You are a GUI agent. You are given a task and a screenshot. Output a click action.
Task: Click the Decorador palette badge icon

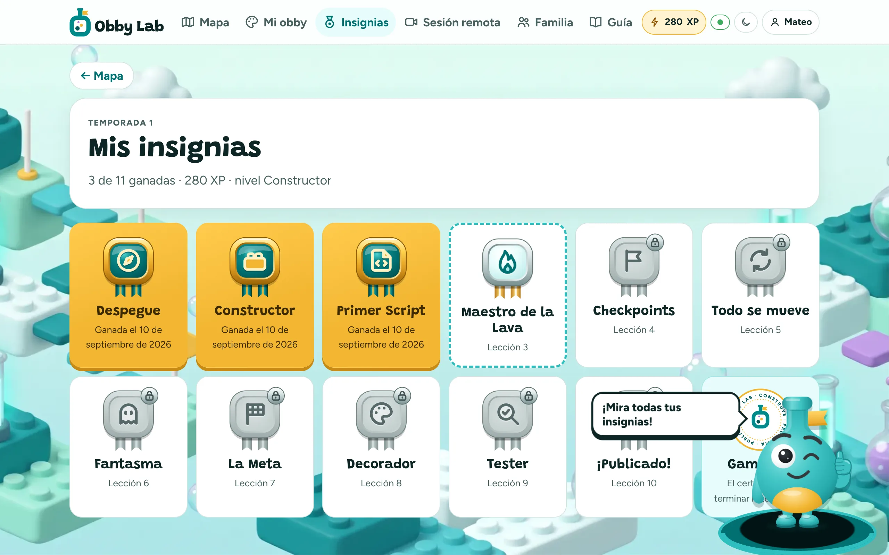(x=381, y=420)
